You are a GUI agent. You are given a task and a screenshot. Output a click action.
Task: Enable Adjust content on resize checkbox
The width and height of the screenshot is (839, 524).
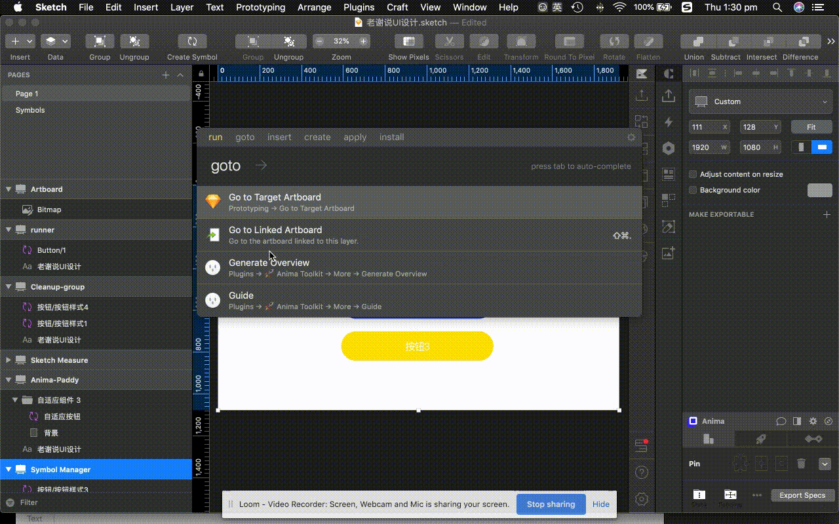[x=693, y=174]
